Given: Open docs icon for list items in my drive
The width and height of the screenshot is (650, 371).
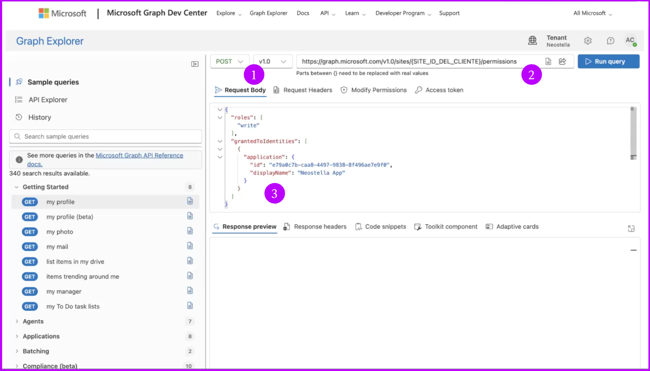Looking at the screenshot, I should point(190,261).
